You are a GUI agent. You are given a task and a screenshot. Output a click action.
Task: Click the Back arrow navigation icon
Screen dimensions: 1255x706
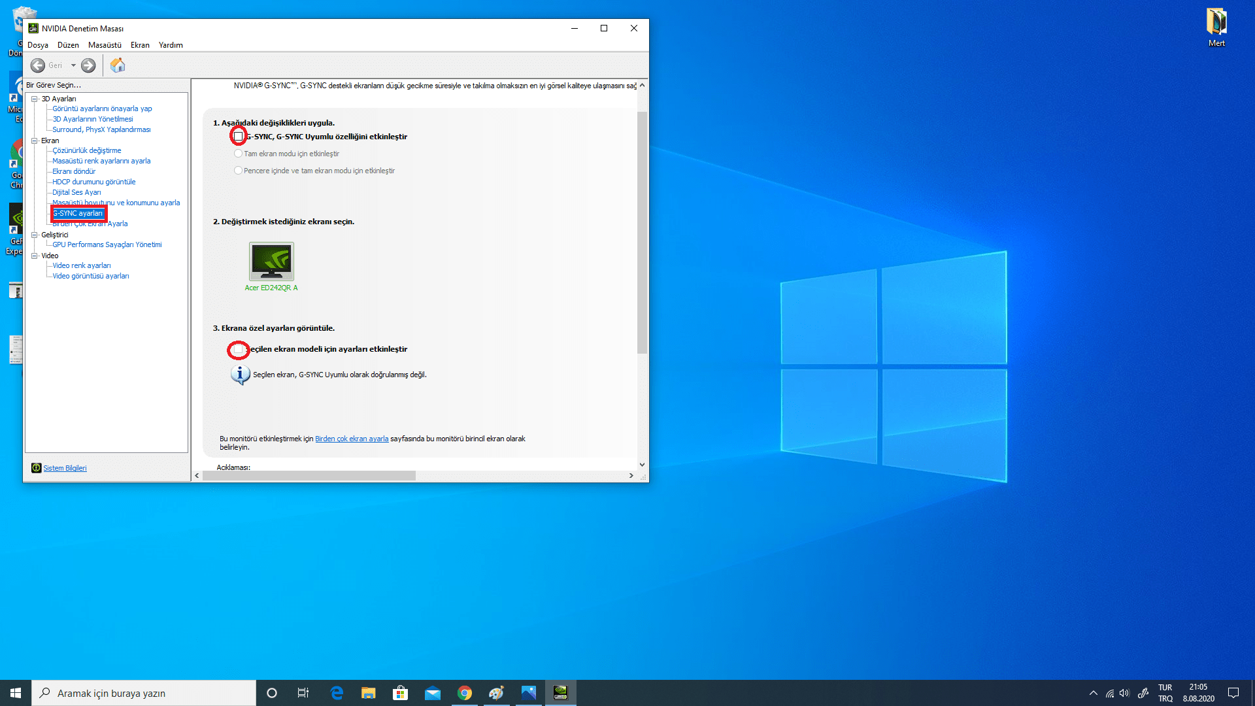[x=38, y=65]
